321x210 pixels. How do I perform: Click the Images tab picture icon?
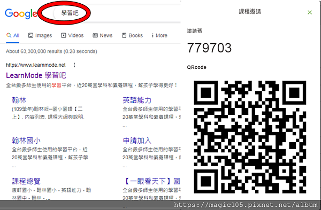(30, 35)
